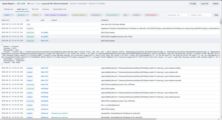Click the execution badge in the 14:45:09.408 row

(x=30, y=85)
